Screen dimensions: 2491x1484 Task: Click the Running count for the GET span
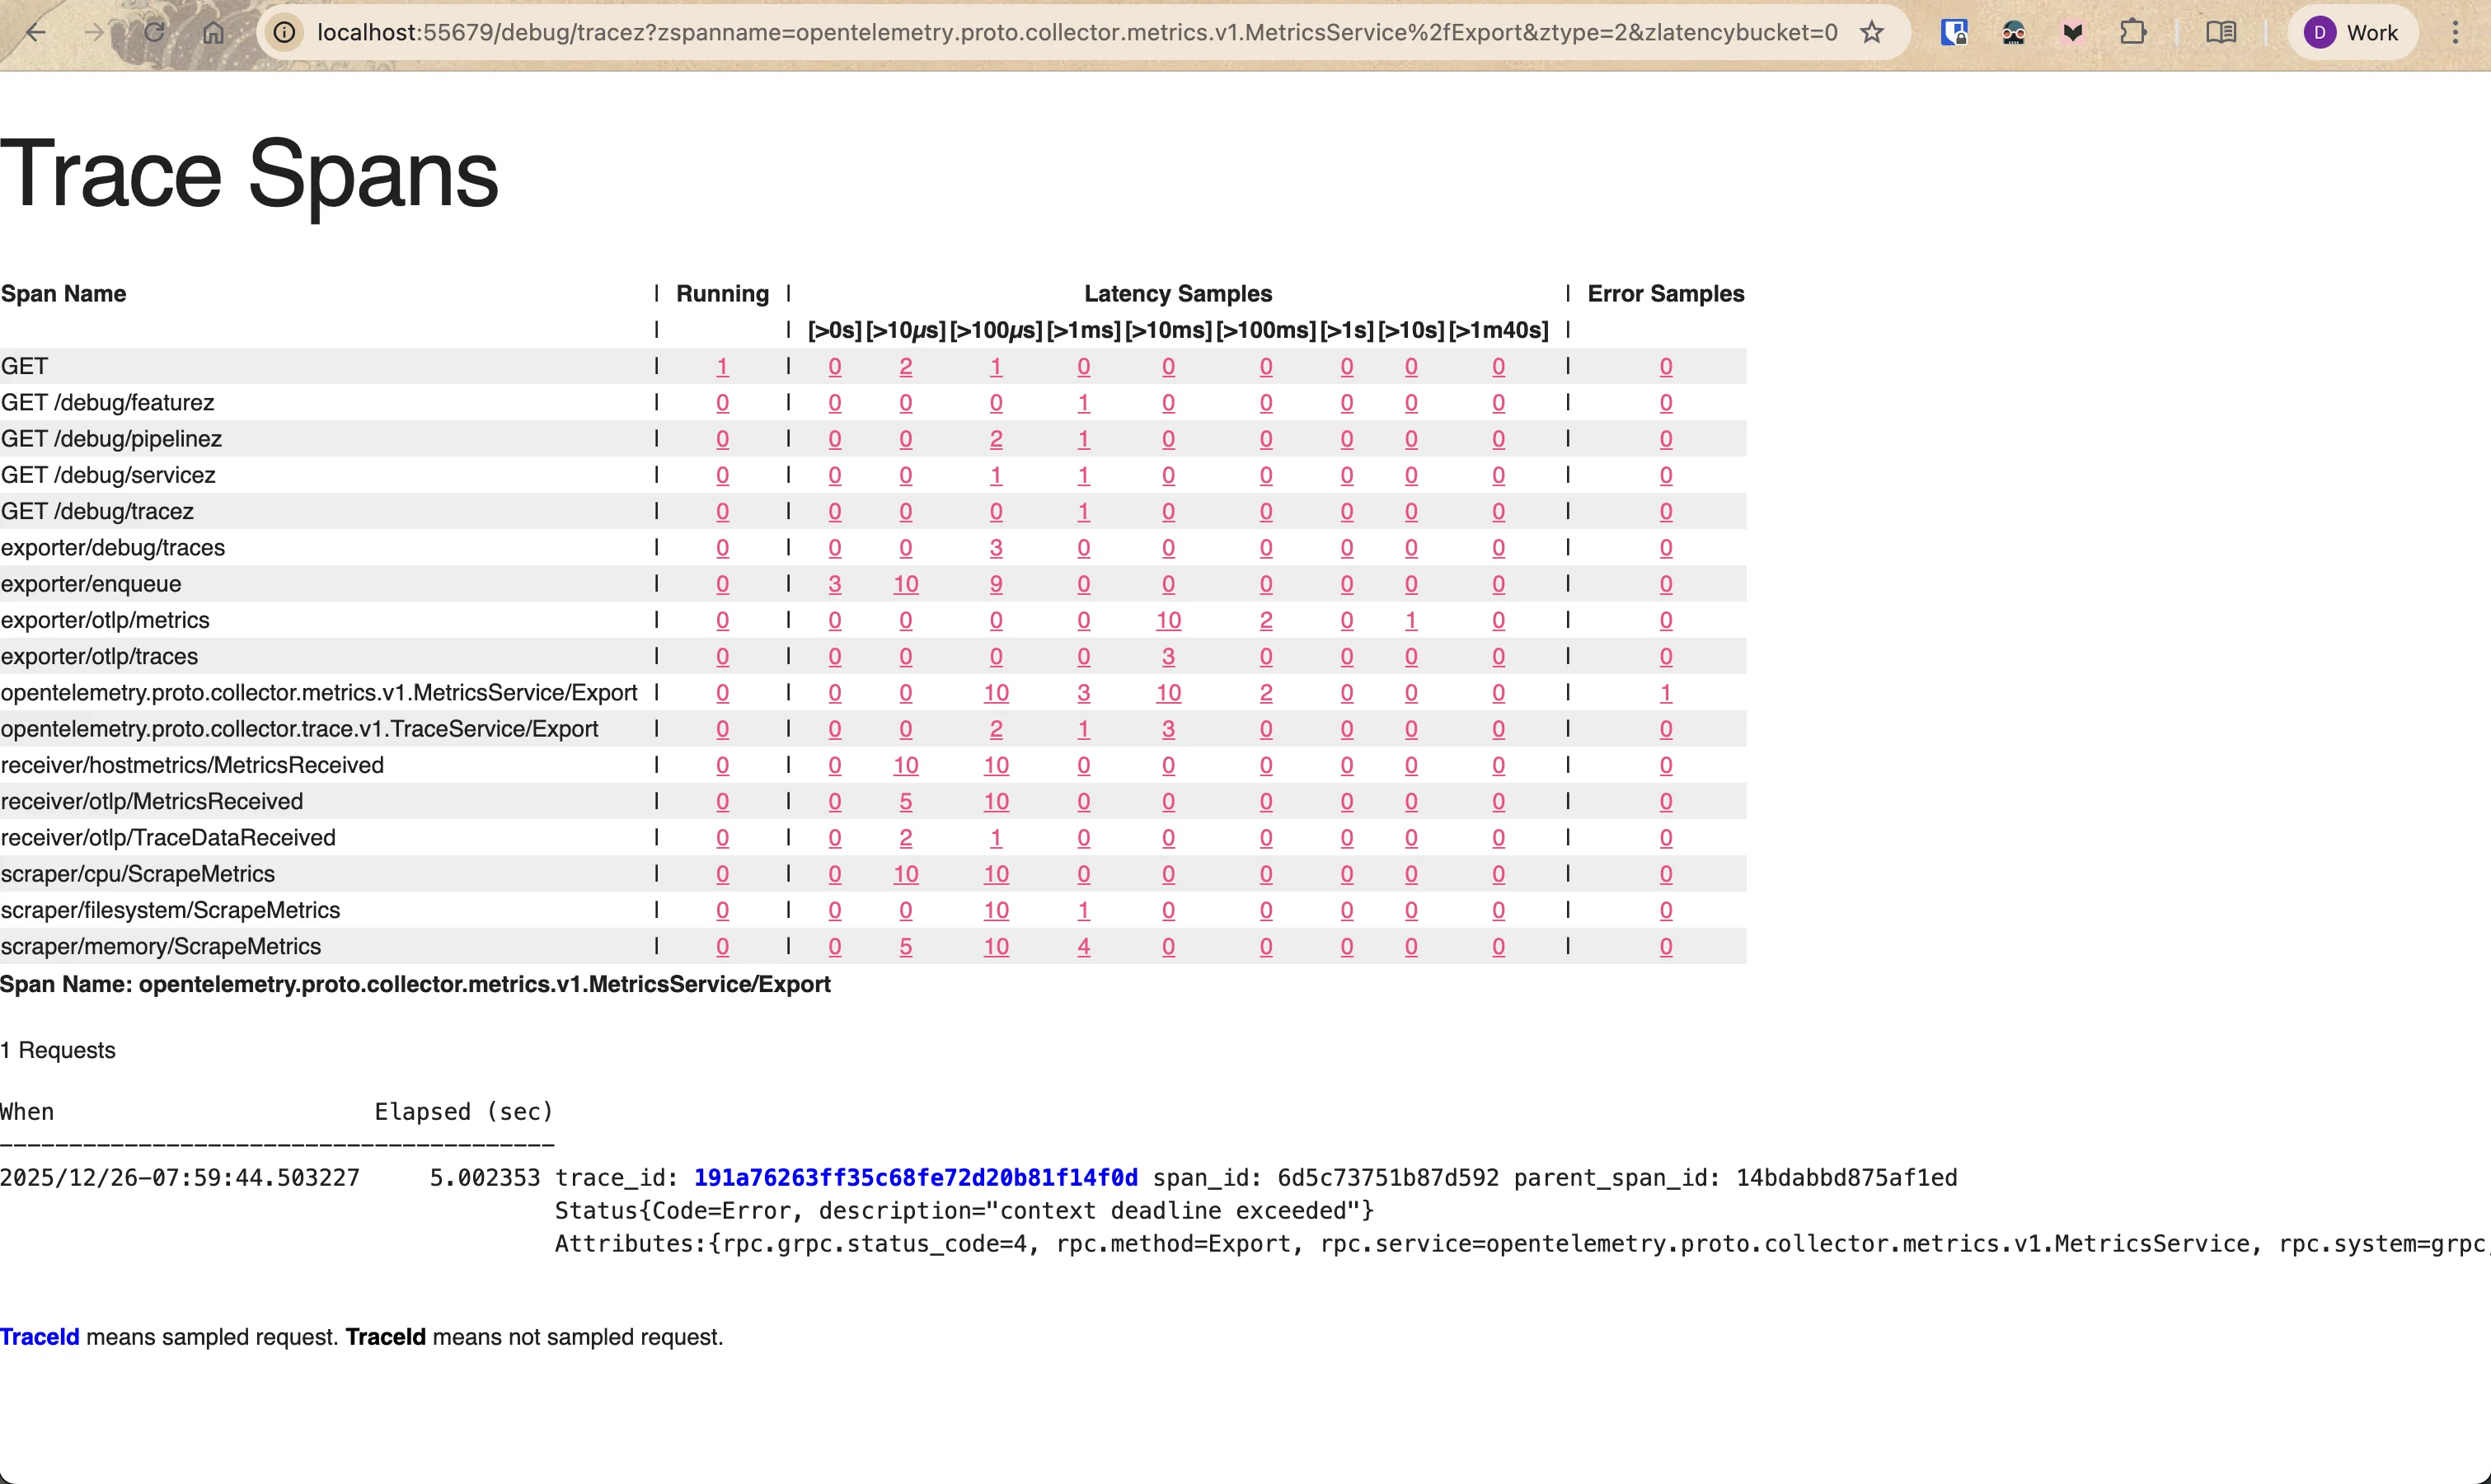click(722, 366)
